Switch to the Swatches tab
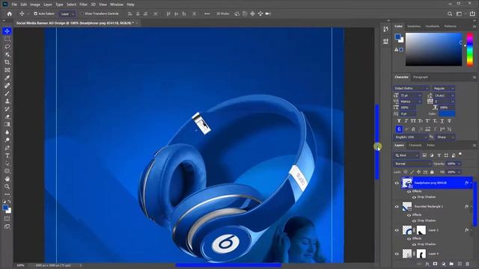 tap(414, 26)
